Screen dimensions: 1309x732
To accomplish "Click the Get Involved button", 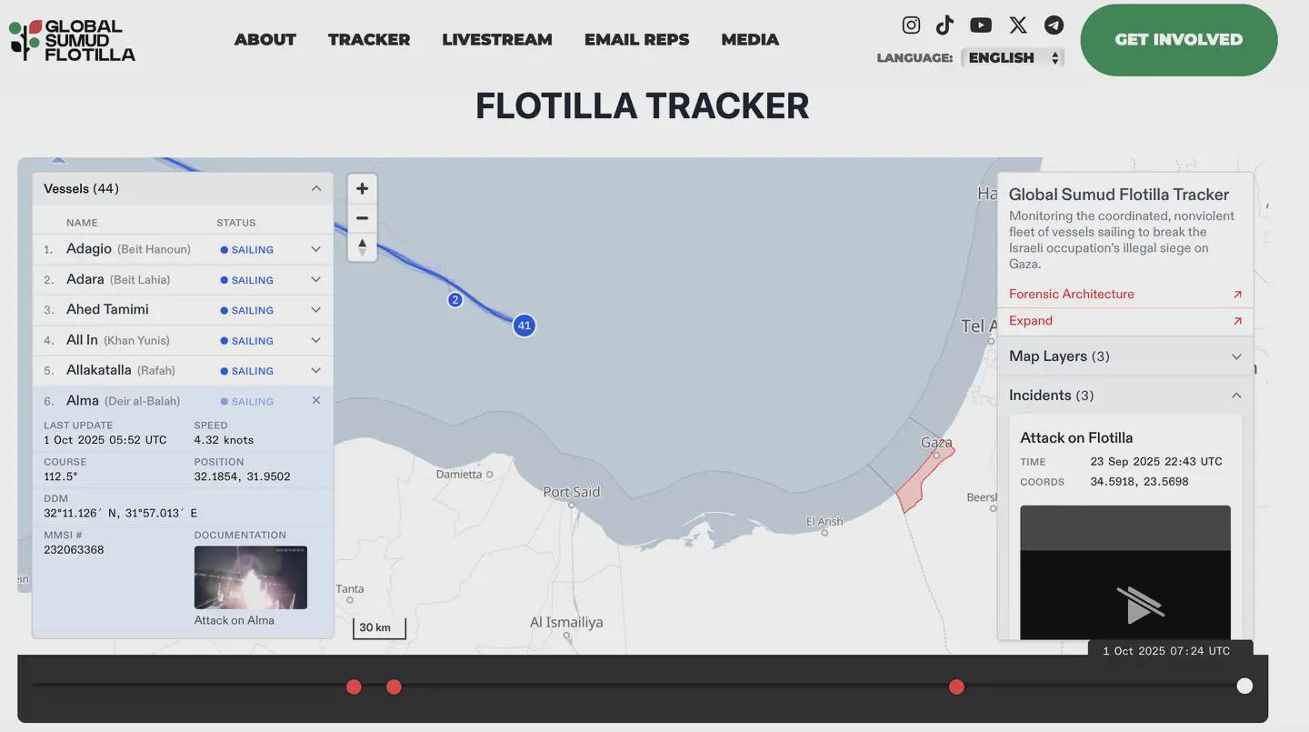I will 1178,40.
